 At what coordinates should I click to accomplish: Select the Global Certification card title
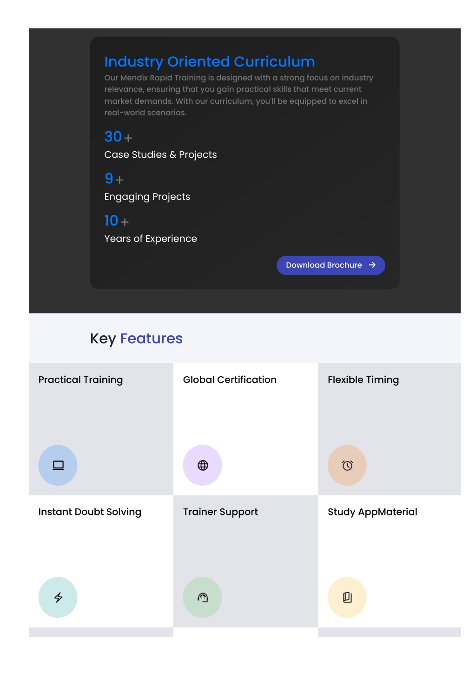pos(230,380)
